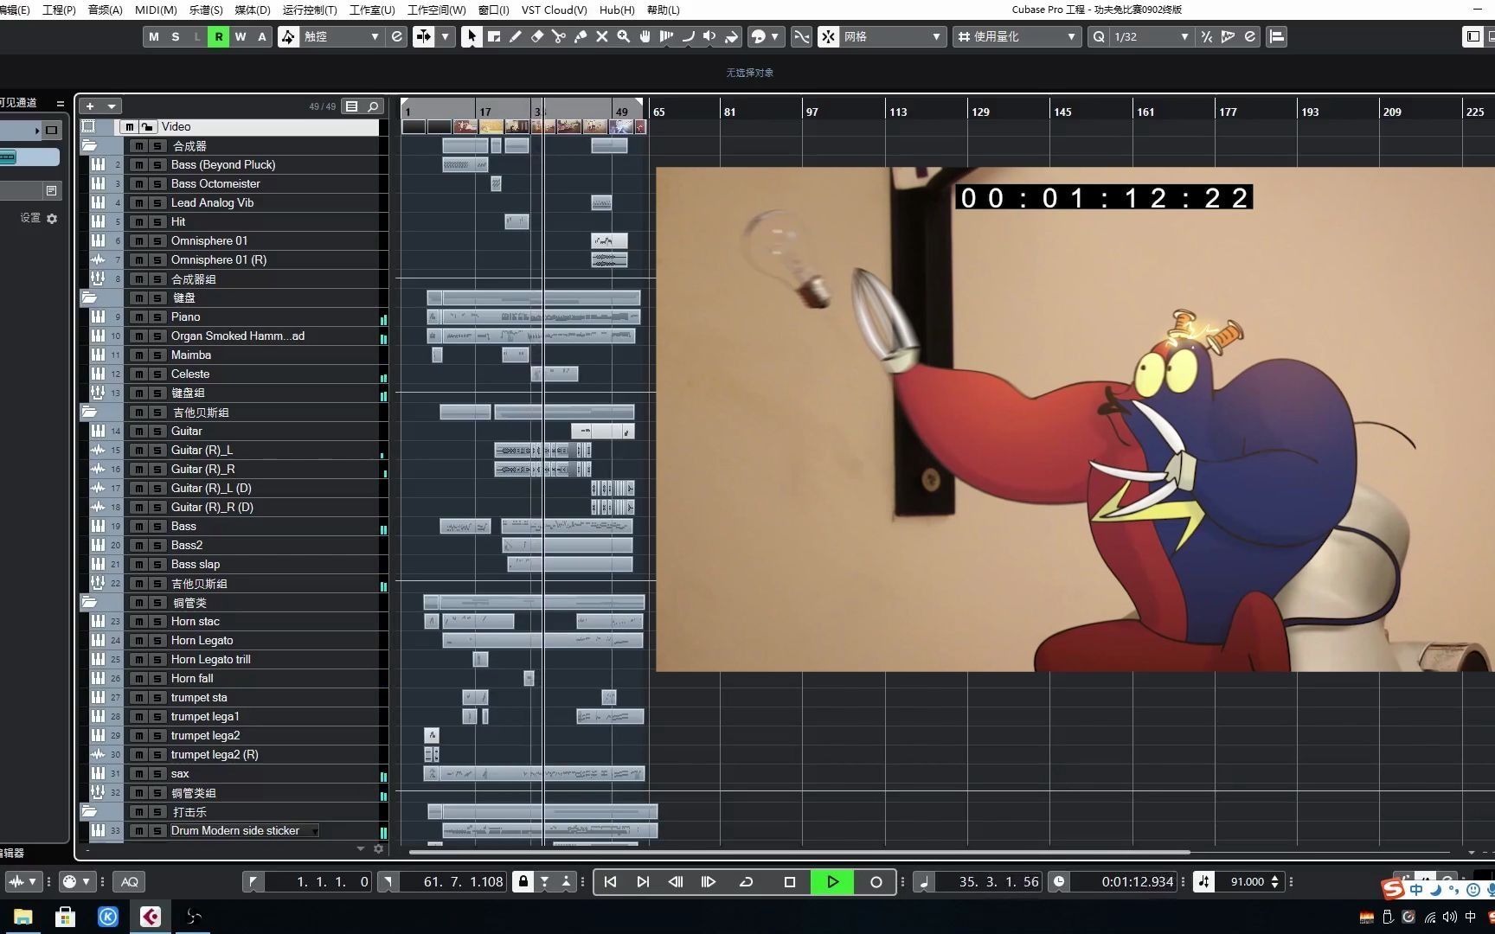This screenshot has height=934, width=1495.
Task: Open VST Cloud(V) menu
Action: [x=554, y=10]
